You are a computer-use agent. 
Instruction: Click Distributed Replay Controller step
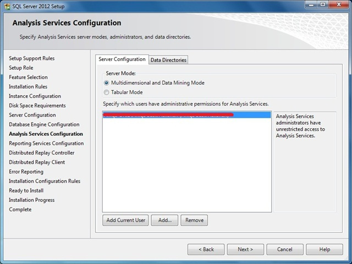coord(42,153)
